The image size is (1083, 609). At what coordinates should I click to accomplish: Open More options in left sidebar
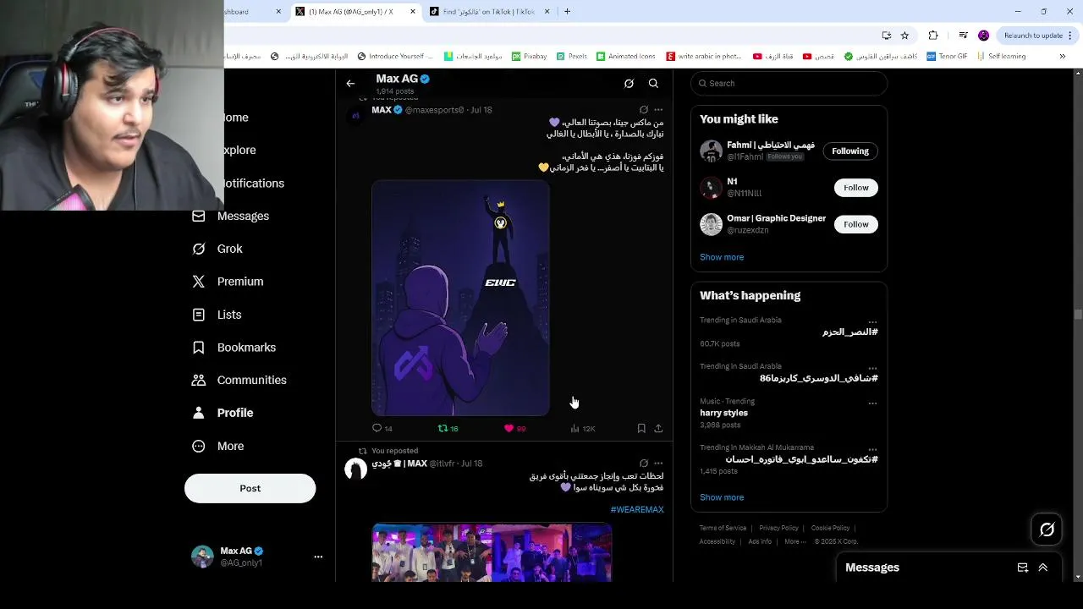[x=218, y=446]
